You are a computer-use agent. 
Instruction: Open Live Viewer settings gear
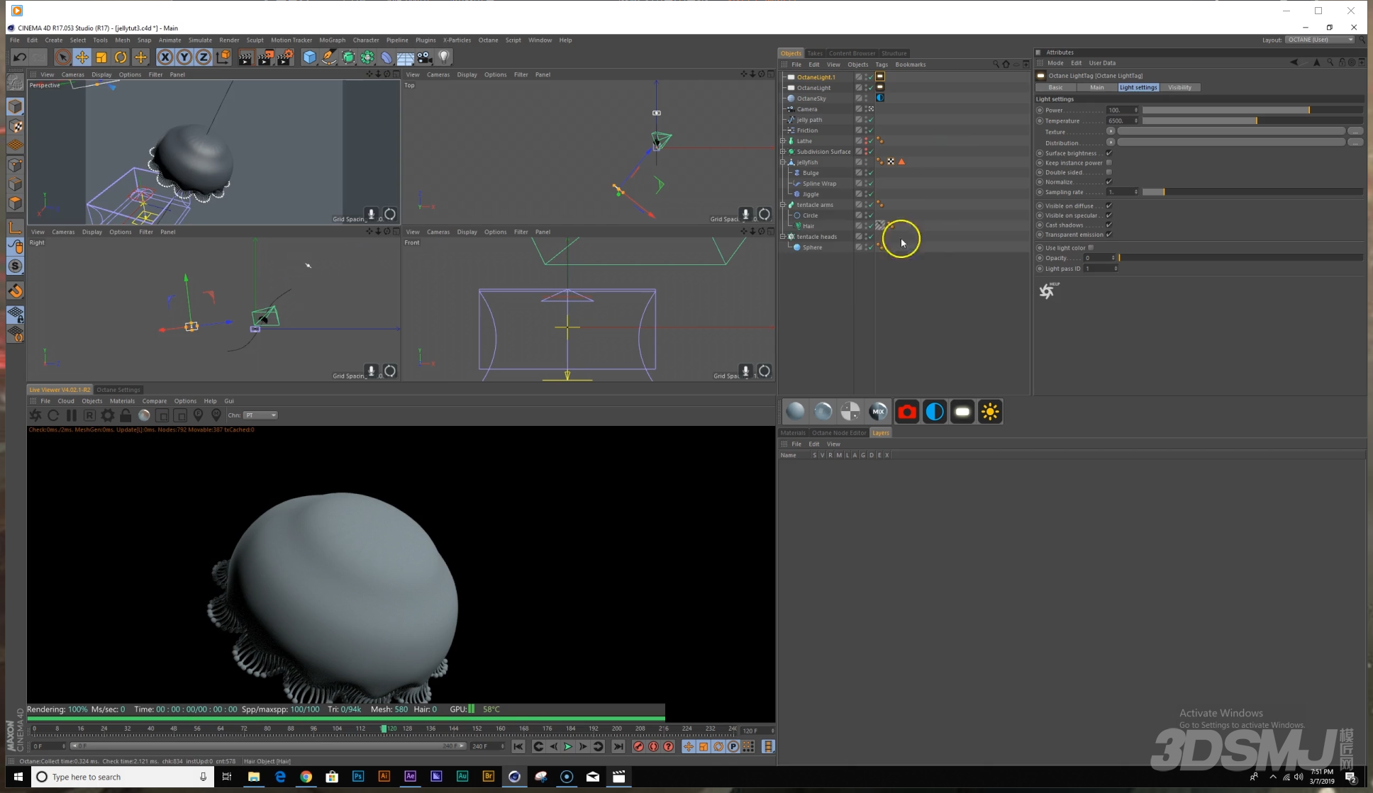pyautogui.click(x=108, y=415)
